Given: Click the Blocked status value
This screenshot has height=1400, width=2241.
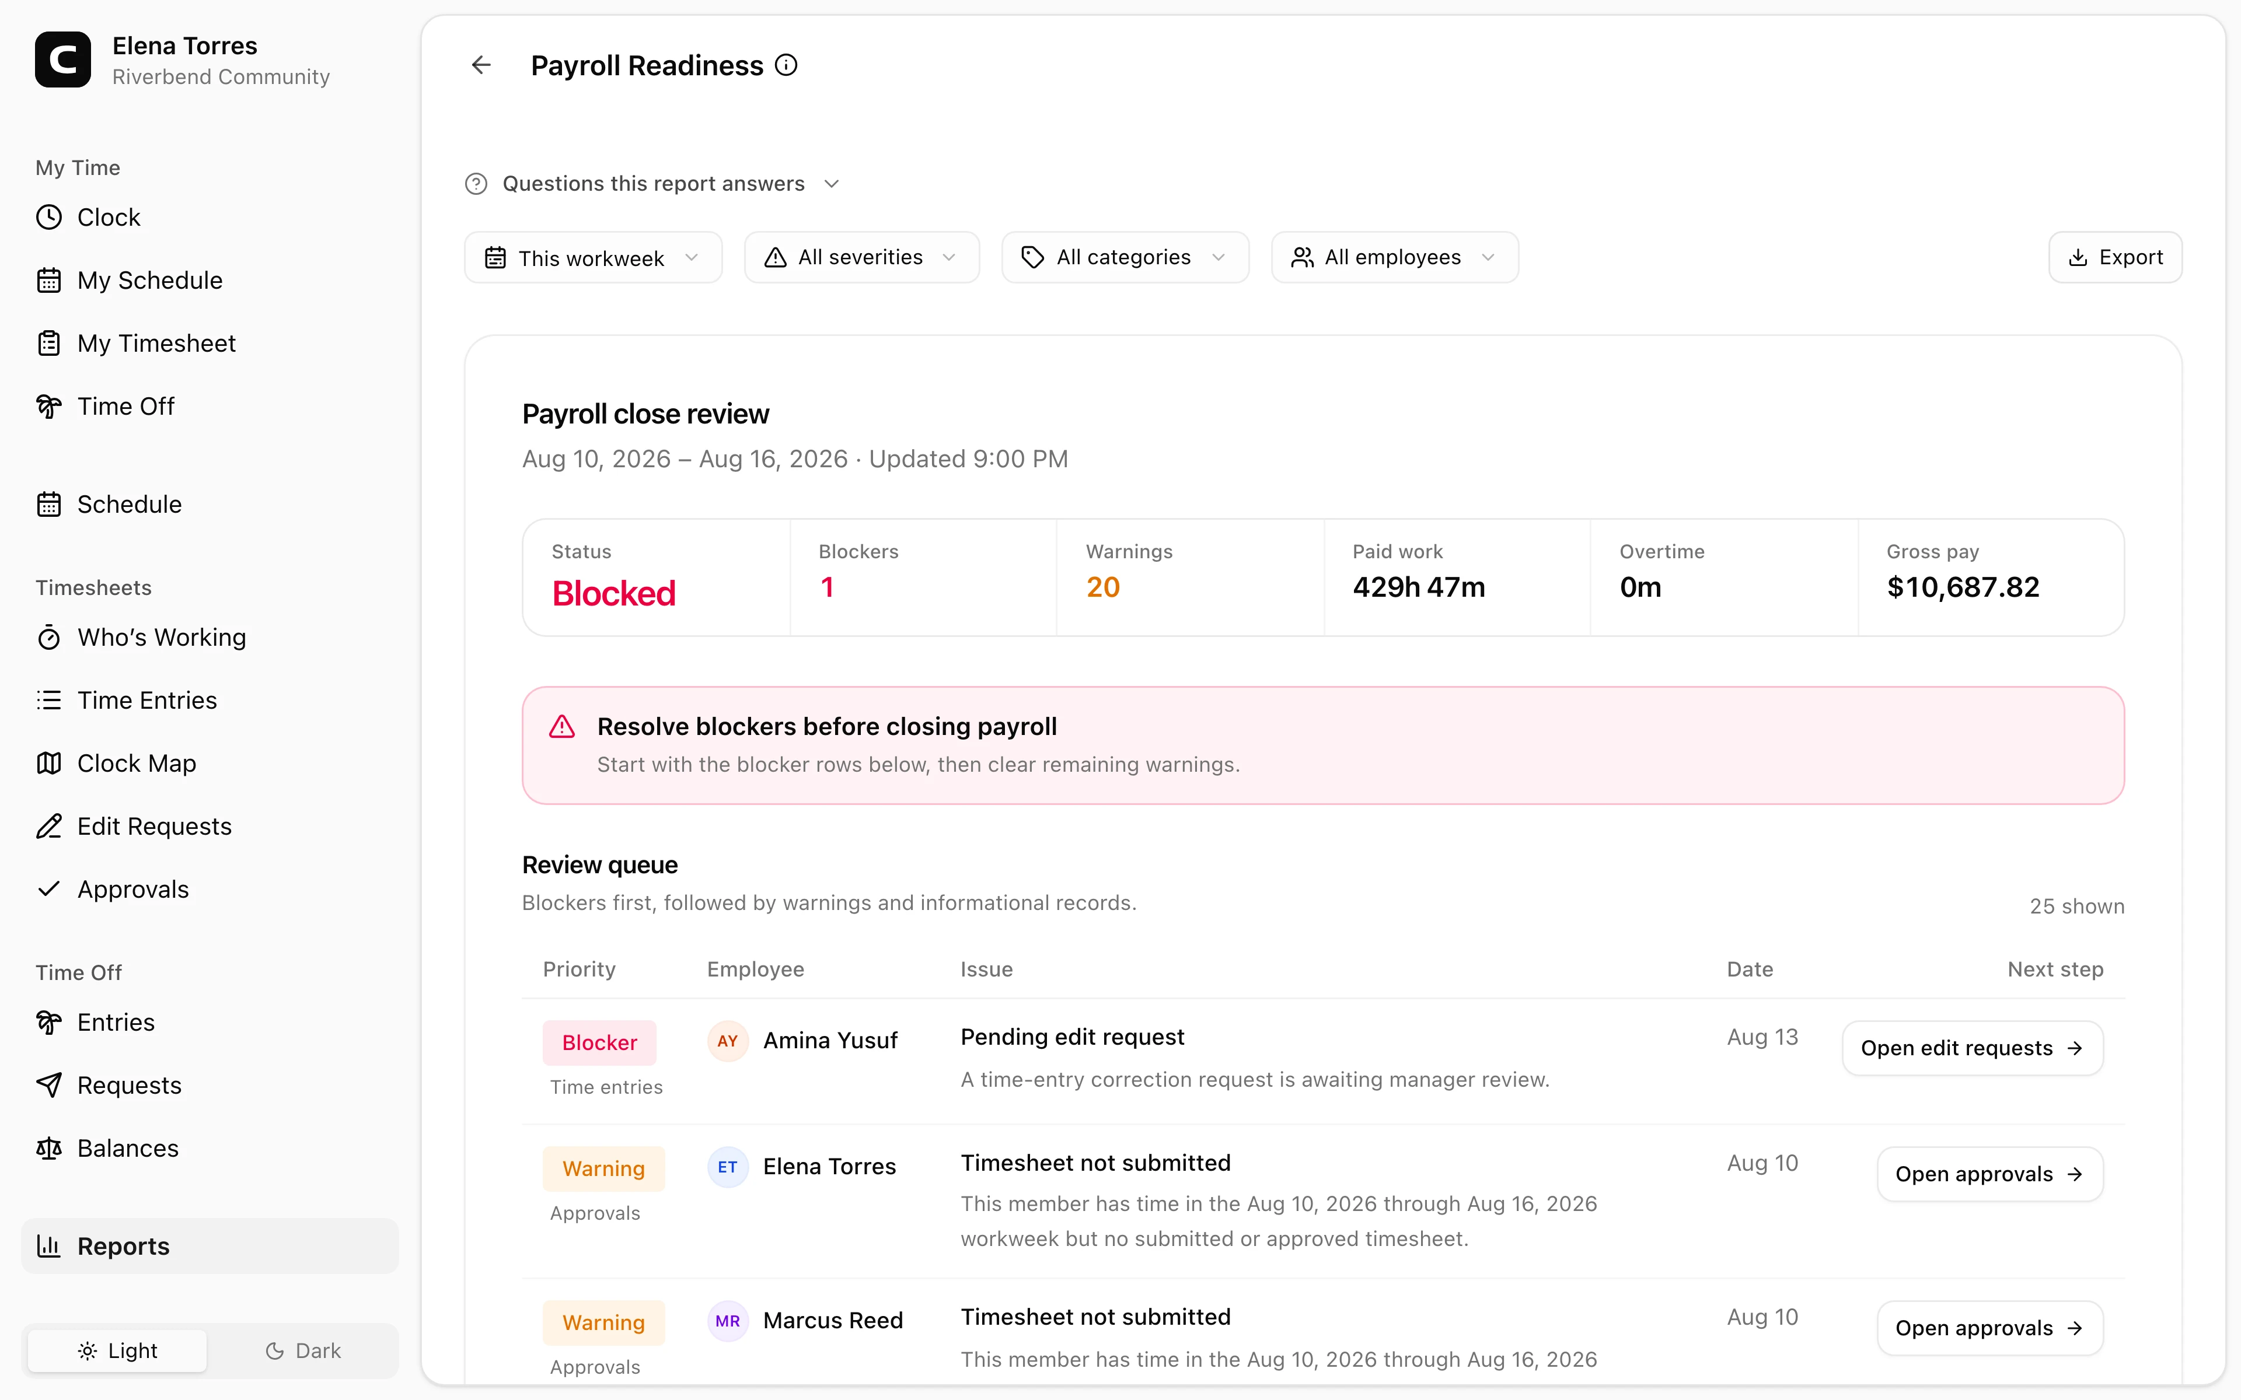Looking at the screenshot, I should [613, 593].
